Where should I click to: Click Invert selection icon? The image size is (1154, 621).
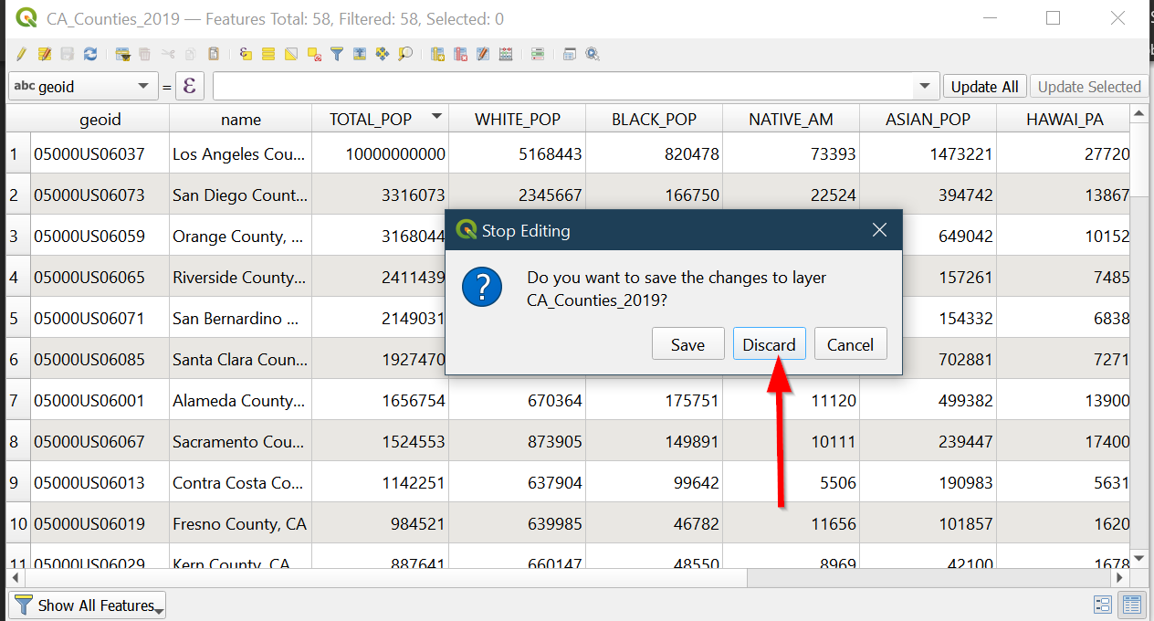[x=291, y=55]
